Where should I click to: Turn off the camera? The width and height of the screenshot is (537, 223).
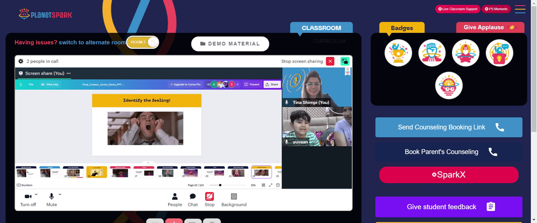pyautogui.click(x=28, y=200)
